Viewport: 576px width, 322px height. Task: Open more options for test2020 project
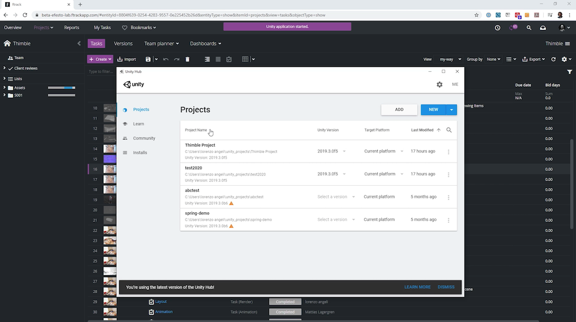[x=449, y=175]
